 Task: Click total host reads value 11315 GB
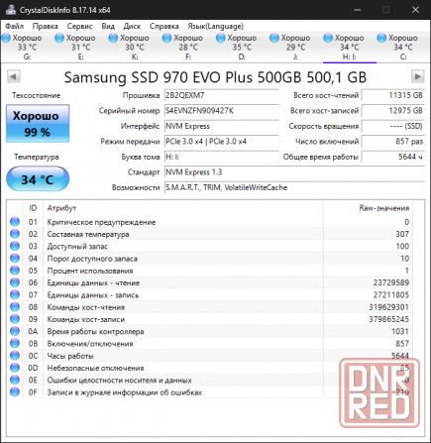[x=392, y=95]
